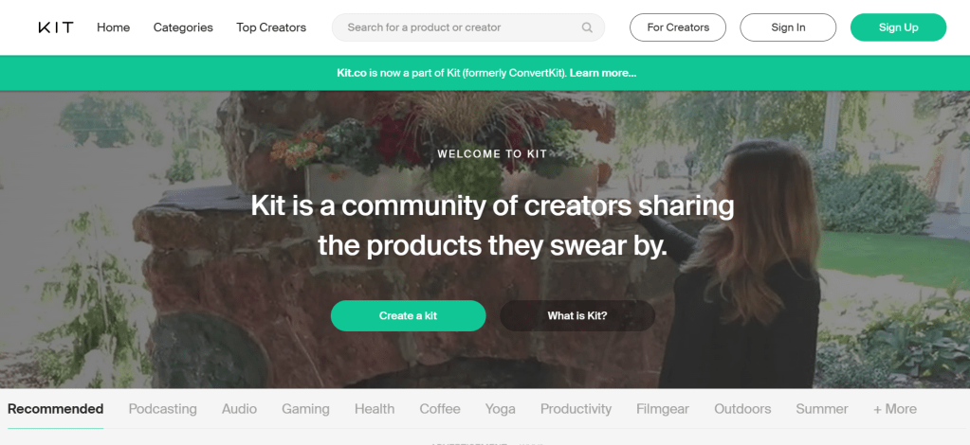Click the What is Kit? button
The height and width of the screenshot is (445, 970).
pyautogui.click(x=577, y=315)
